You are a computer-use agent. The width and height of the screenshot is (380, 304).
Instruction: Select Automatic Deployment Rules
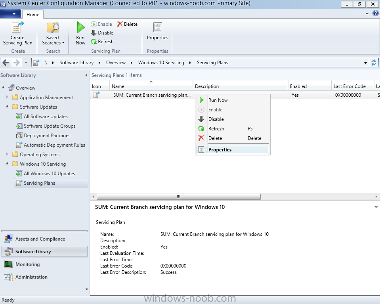click(51, 145)
